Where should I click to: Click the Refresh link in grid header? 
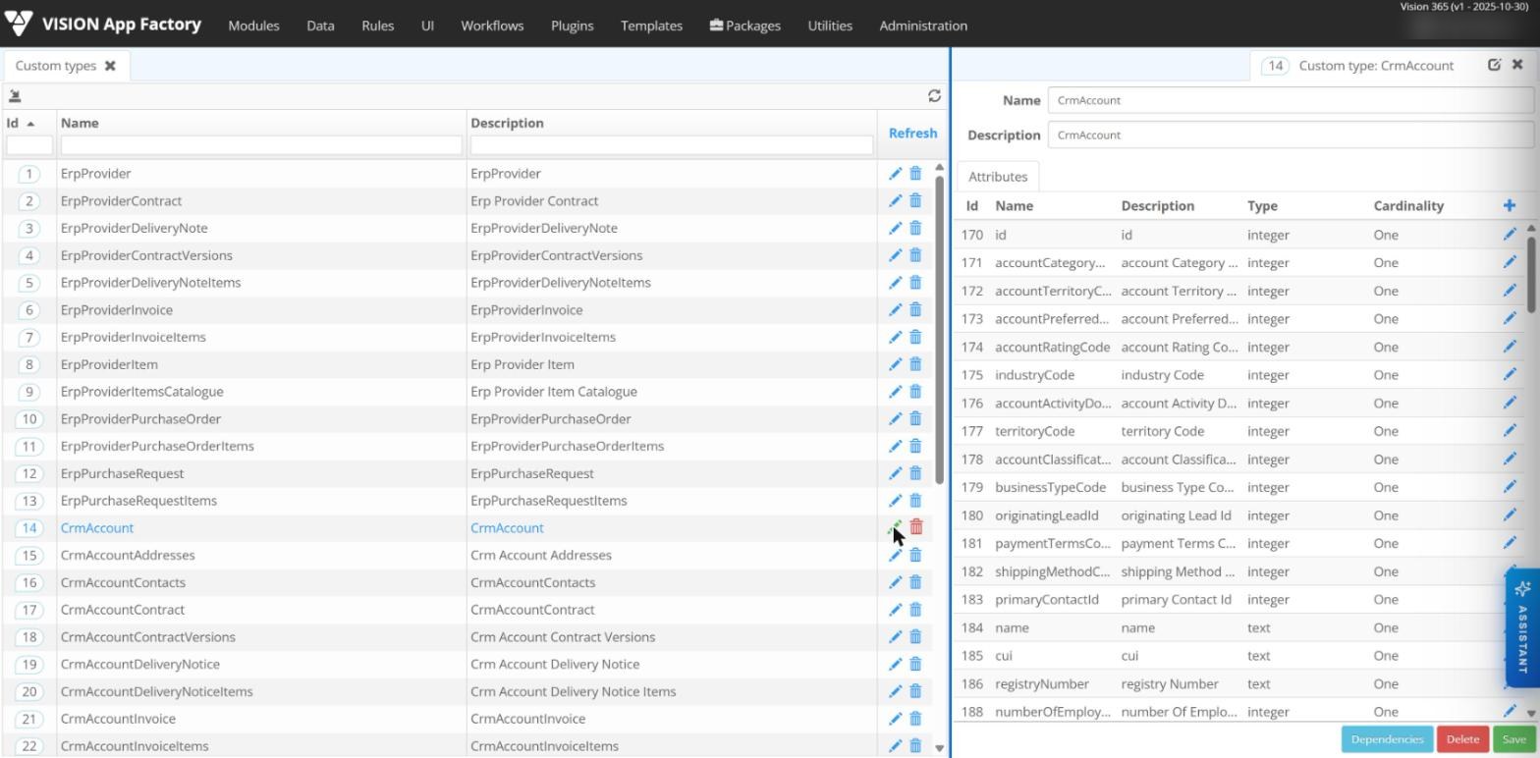[x=912, y=133]
